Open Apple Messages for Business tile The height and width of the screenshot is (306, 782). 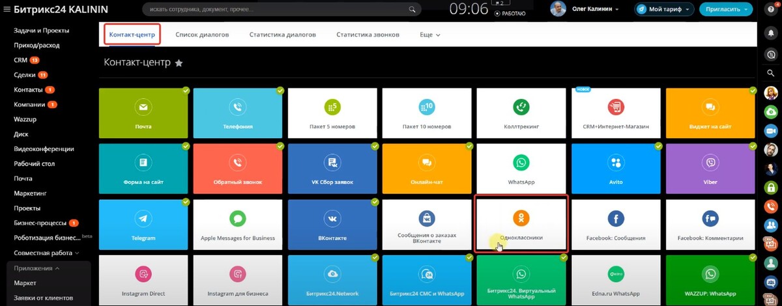tap(238, 225)
